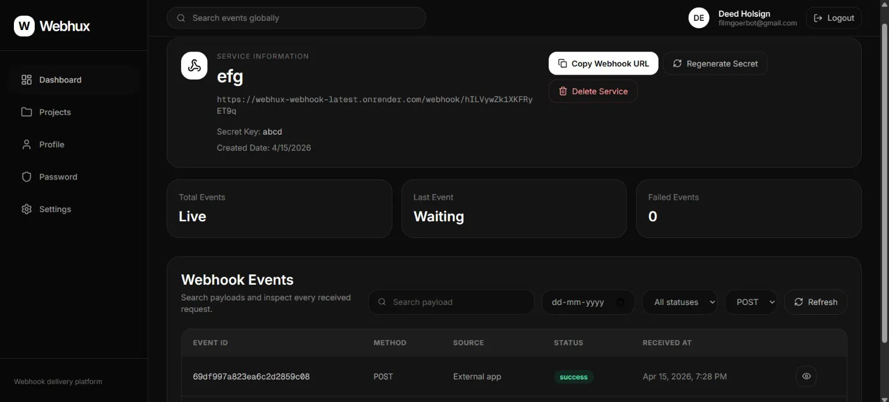Log out with the Logout button

(834, 18)
